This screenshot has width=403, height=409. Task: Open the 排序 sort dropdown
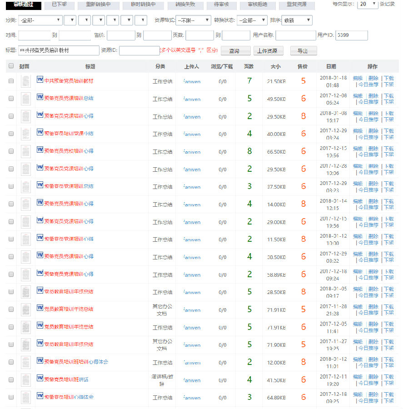[296, 20]
